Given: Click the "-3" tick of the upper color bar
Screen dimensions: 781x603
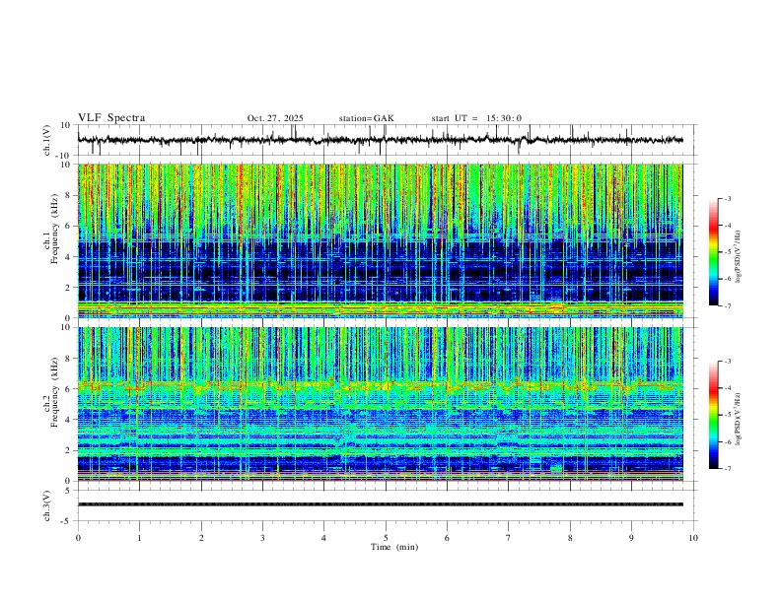Looking at the screenshot, I should [x=727, y=198].
